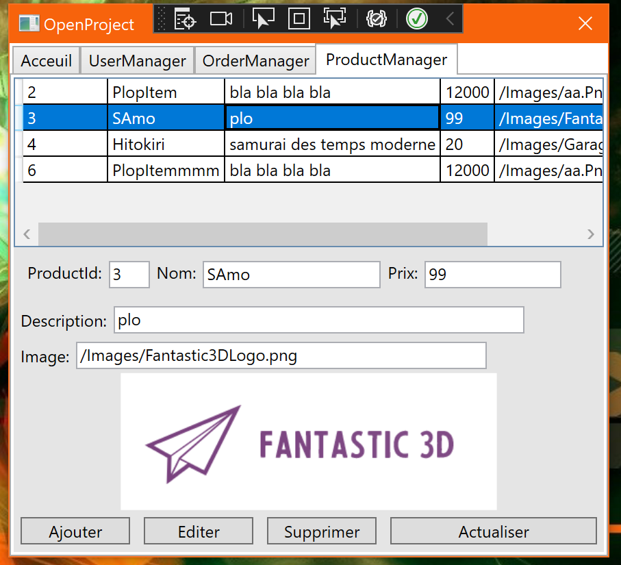This screenshot has width=621, height=565.
Task: Collapse the toolbar using the left chevron
Action: pyautogui.click(x=450, y=19)
